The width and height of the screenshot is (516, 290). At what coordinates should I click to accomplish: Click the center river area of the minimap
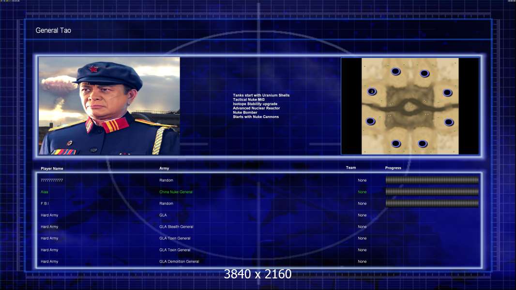pos(409,107)
